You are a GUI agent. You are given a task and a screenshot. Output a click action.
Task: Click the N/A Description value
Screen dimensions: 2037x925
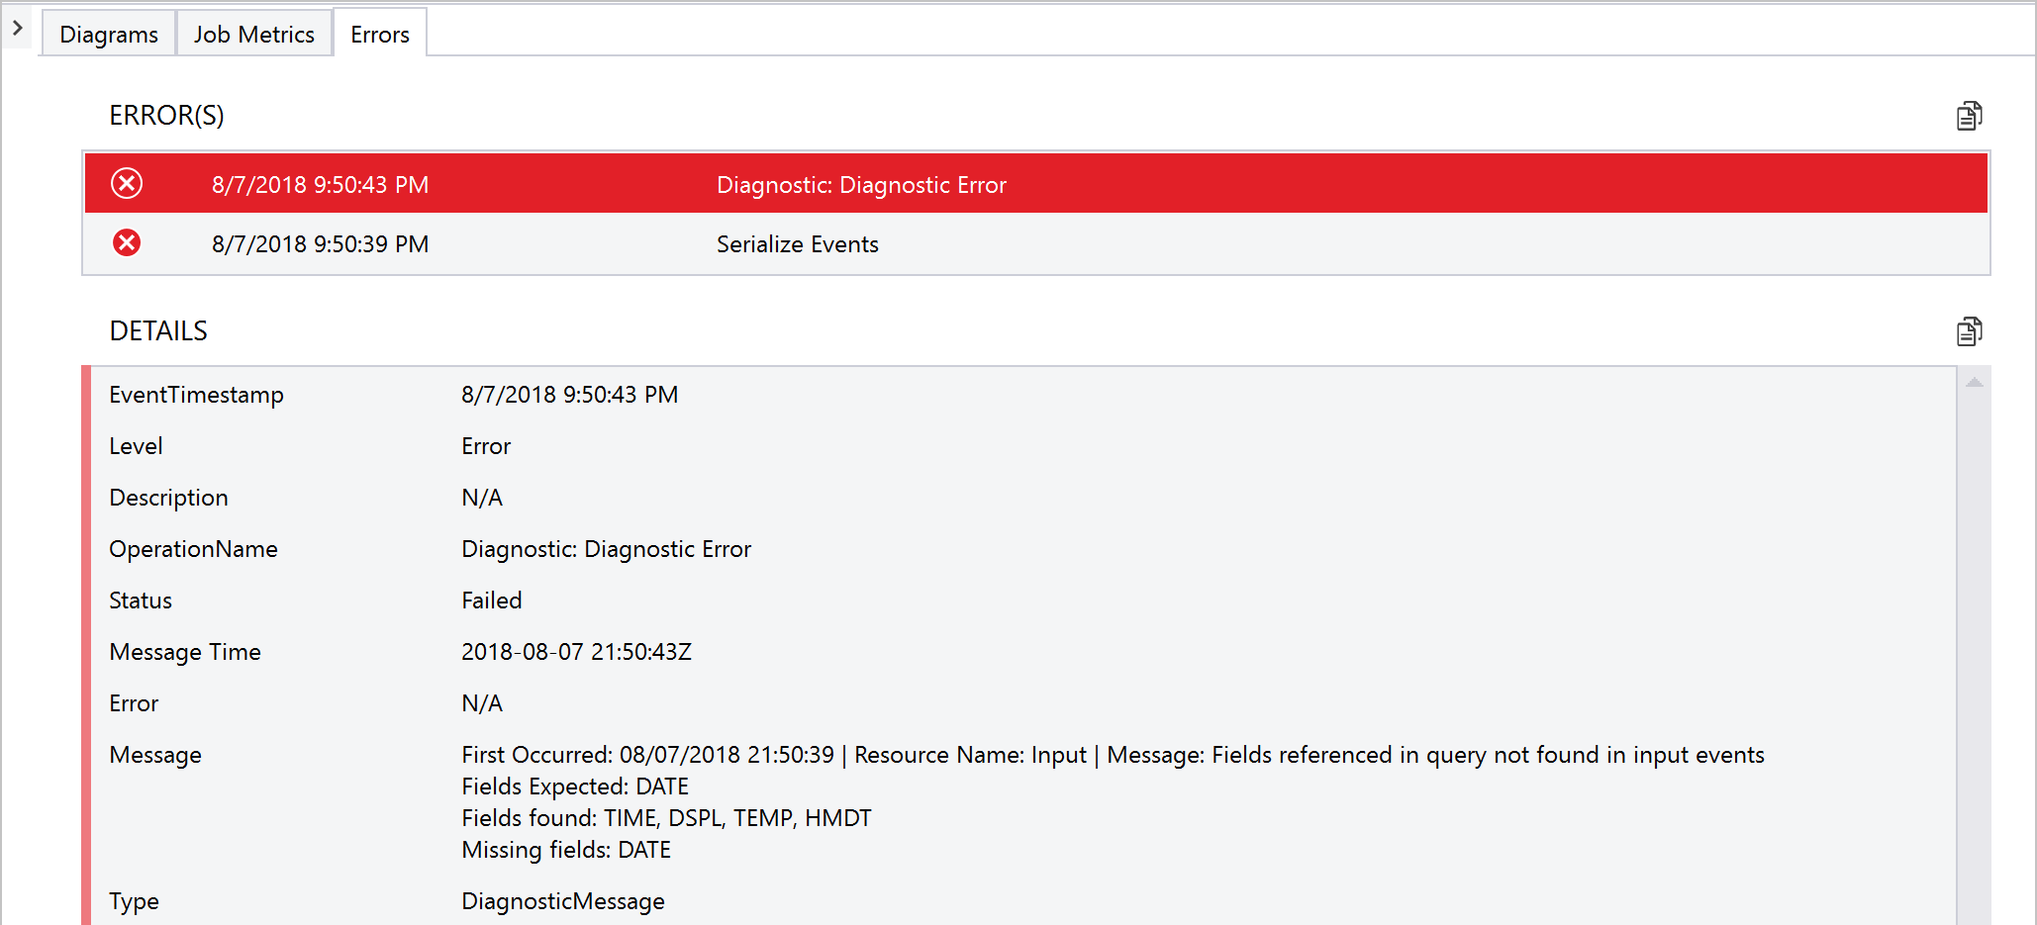[x=482, y=497]
